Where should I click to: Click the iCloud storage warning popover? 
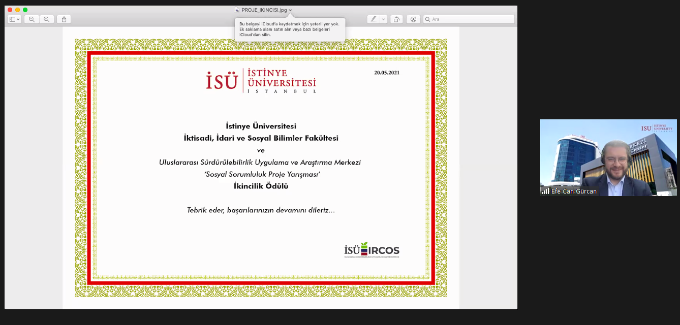pyautogui.click(x=290, y=29)
